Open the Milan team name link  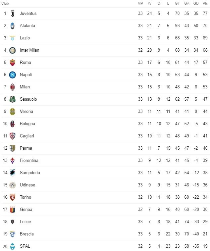click(25, 87)
